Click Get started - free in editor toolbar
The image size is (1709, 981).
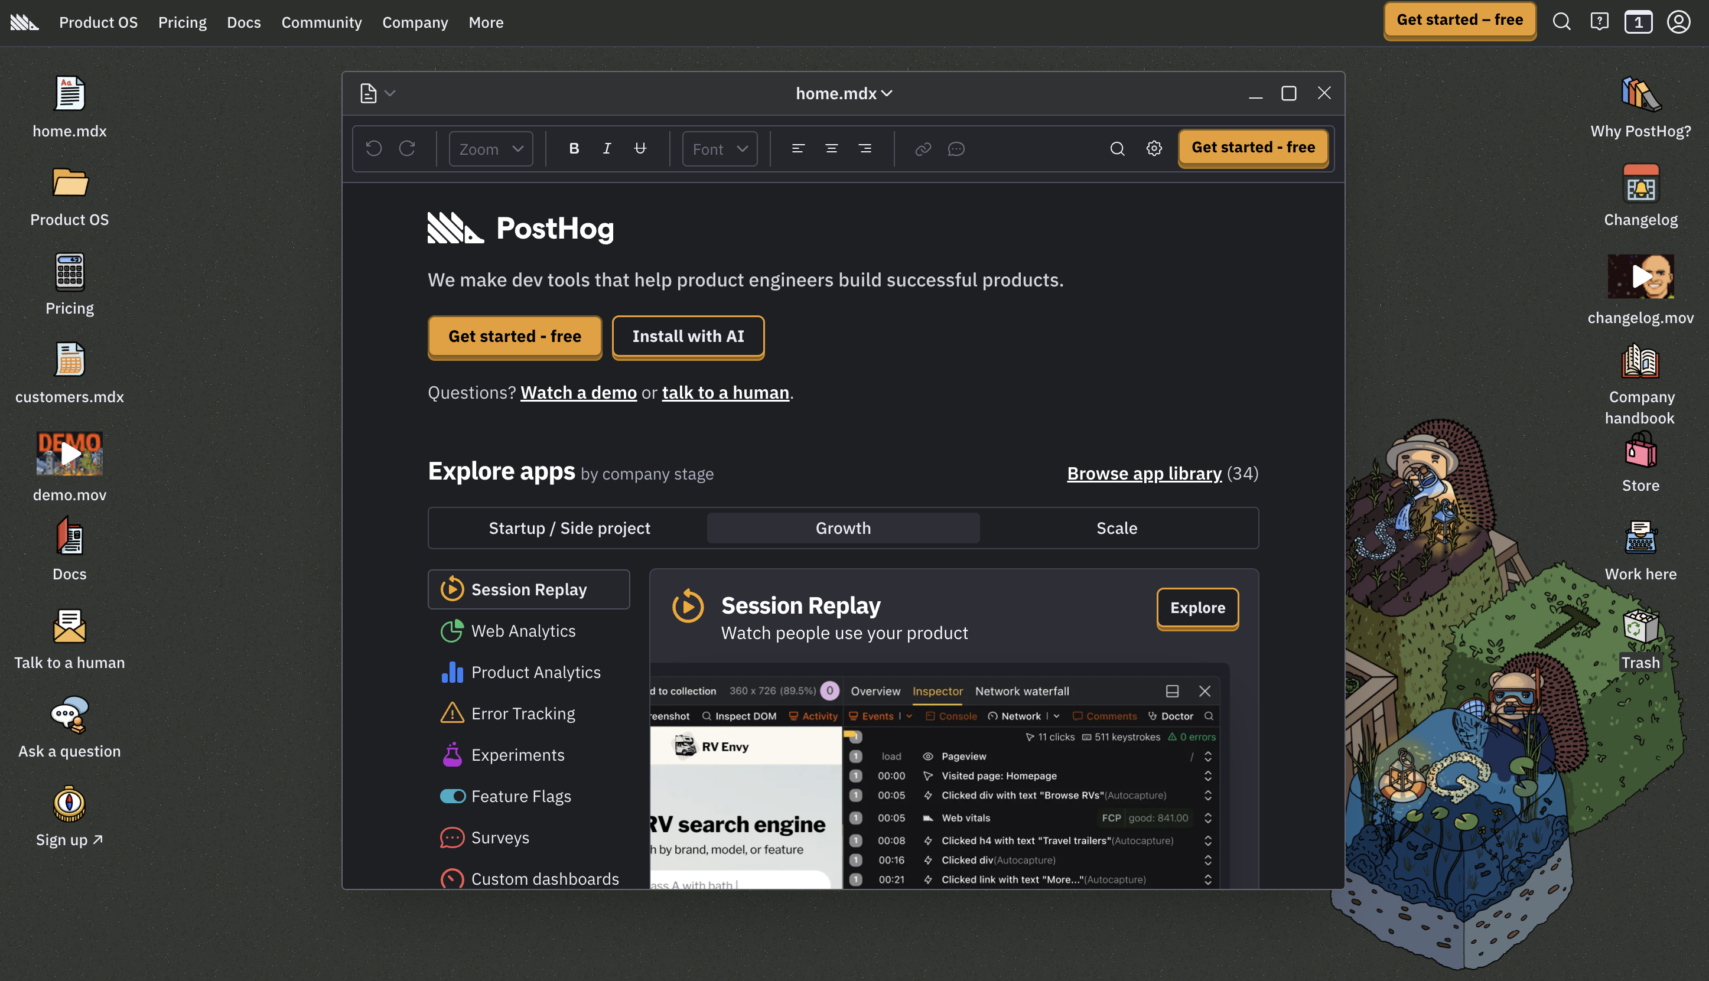click(x=1253, y=148)
